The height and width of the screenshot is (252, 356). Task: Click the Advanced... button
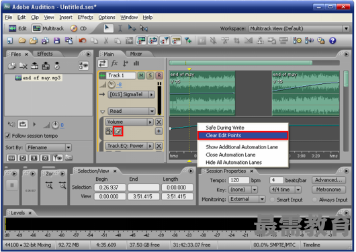point(328,180)
